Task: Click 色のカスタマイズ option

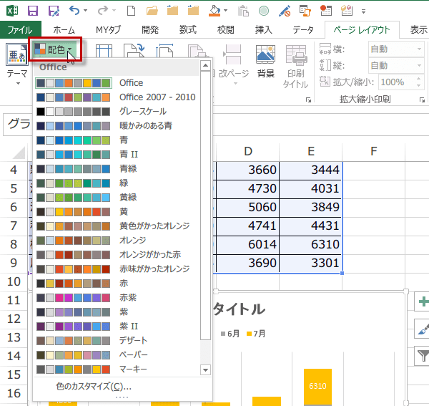Action: (93, 387)
